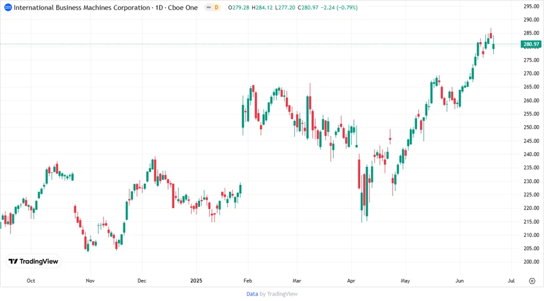Click the 205.00 price axis label
The width and height of the screenshot is (544, 301).
pos(531,248)
